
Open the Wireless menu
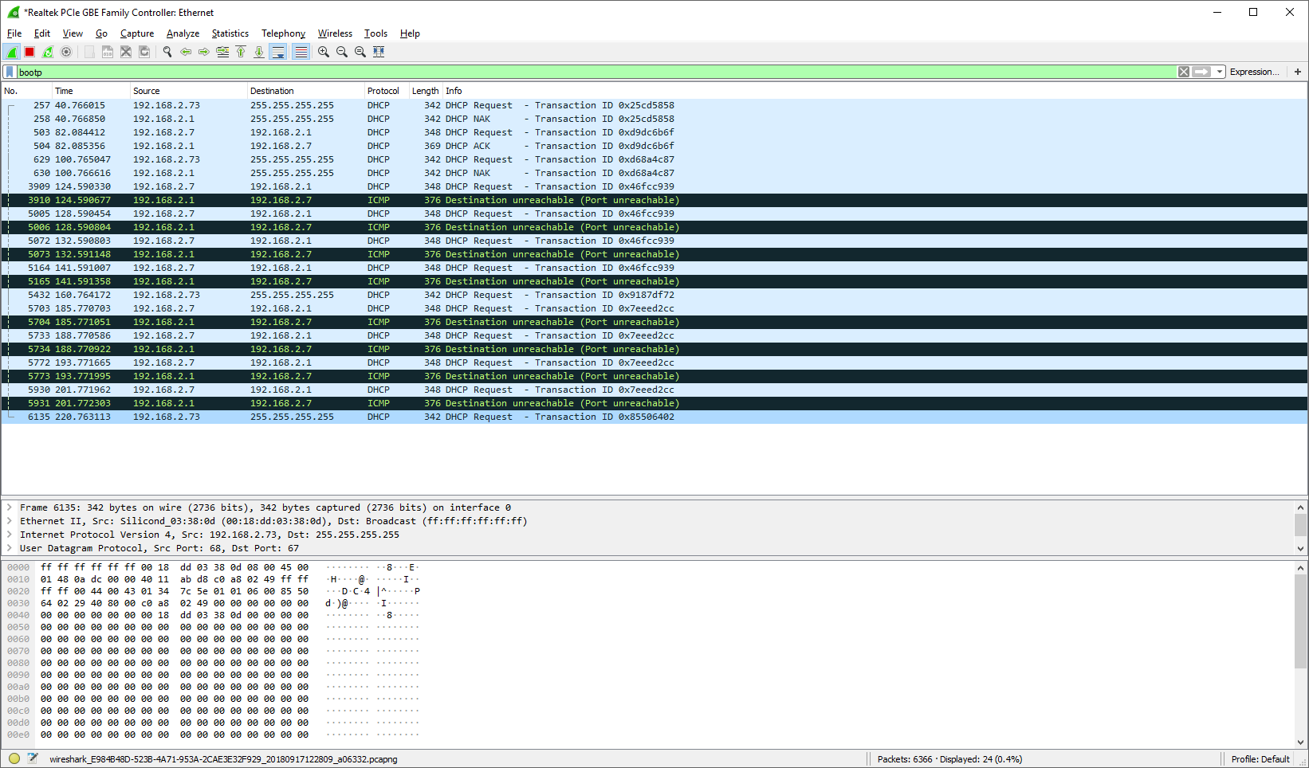[335, 33]
